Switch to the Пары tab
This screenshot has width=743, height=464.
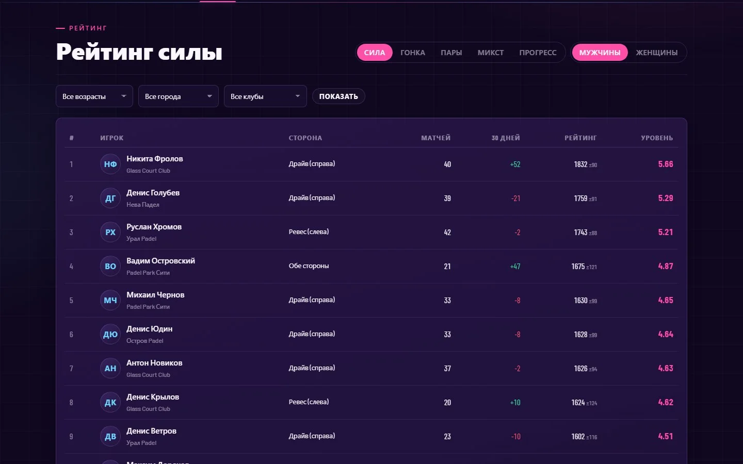[x=451, y=53]
